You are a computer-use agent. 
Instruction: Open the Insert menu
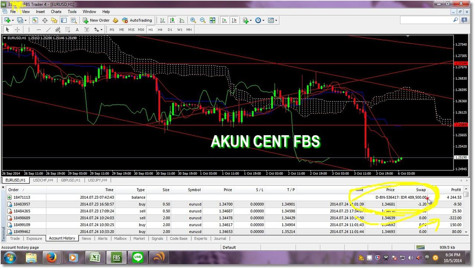coord(40,11)
